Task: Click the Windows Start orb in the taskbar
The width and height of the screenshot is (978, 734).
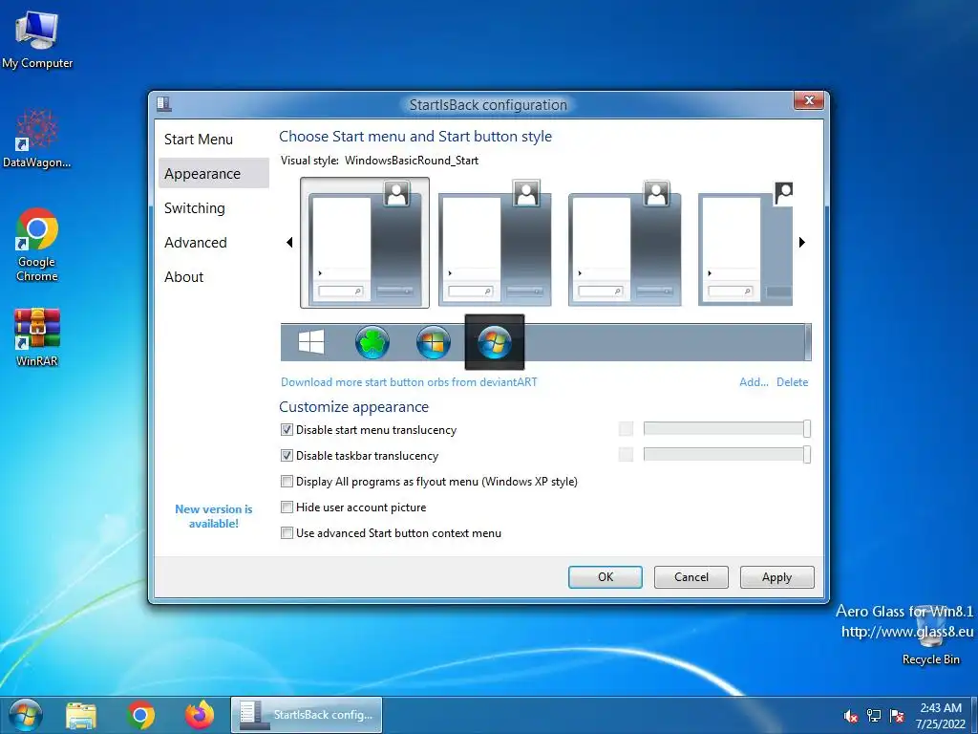Action: point(26,715)
